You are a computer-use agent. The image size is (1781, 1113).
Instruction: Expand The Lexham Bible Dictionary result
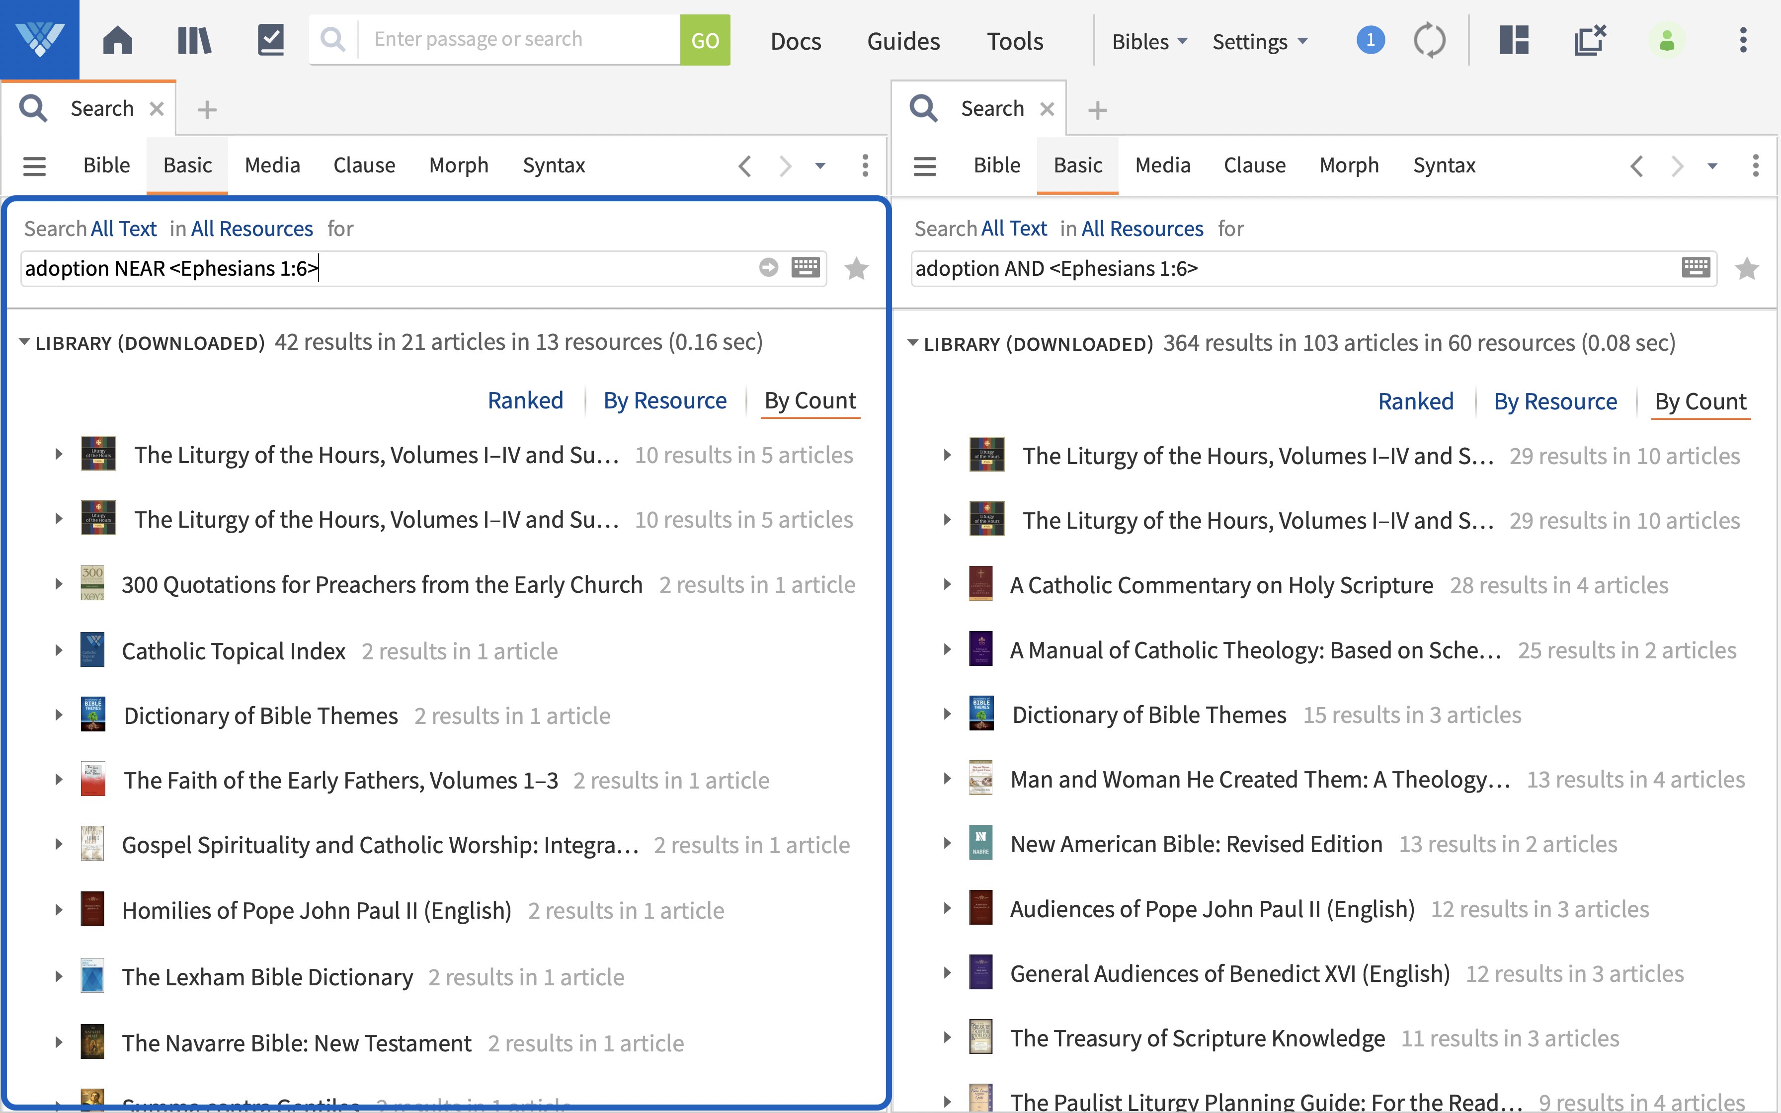(x=59, y=976)
